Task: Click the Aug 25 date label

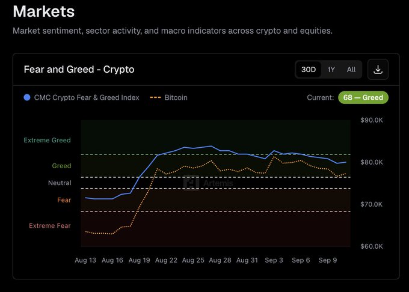Action: pos(193,260)
